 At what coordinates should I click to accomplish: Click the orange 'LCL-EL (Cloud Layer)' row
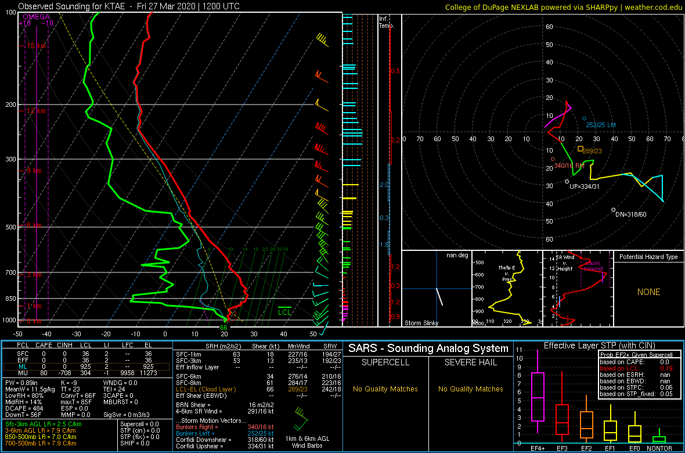[x=258, y=389]
